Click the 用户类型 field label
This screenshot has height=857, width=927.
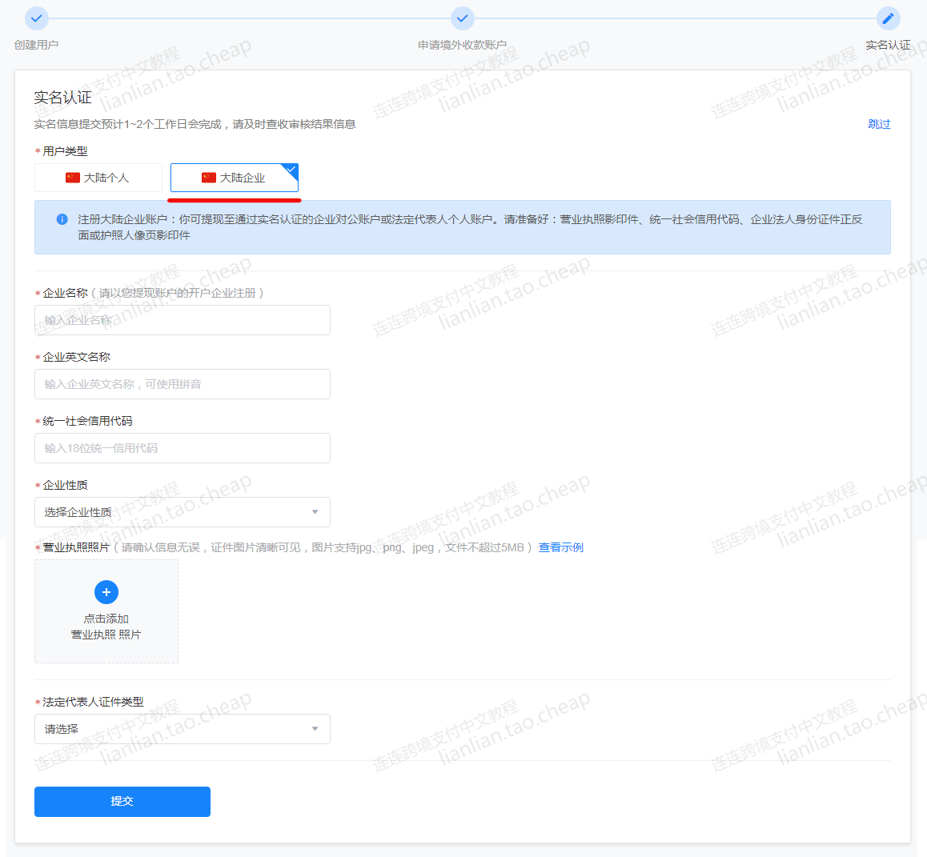coord(65,151)
